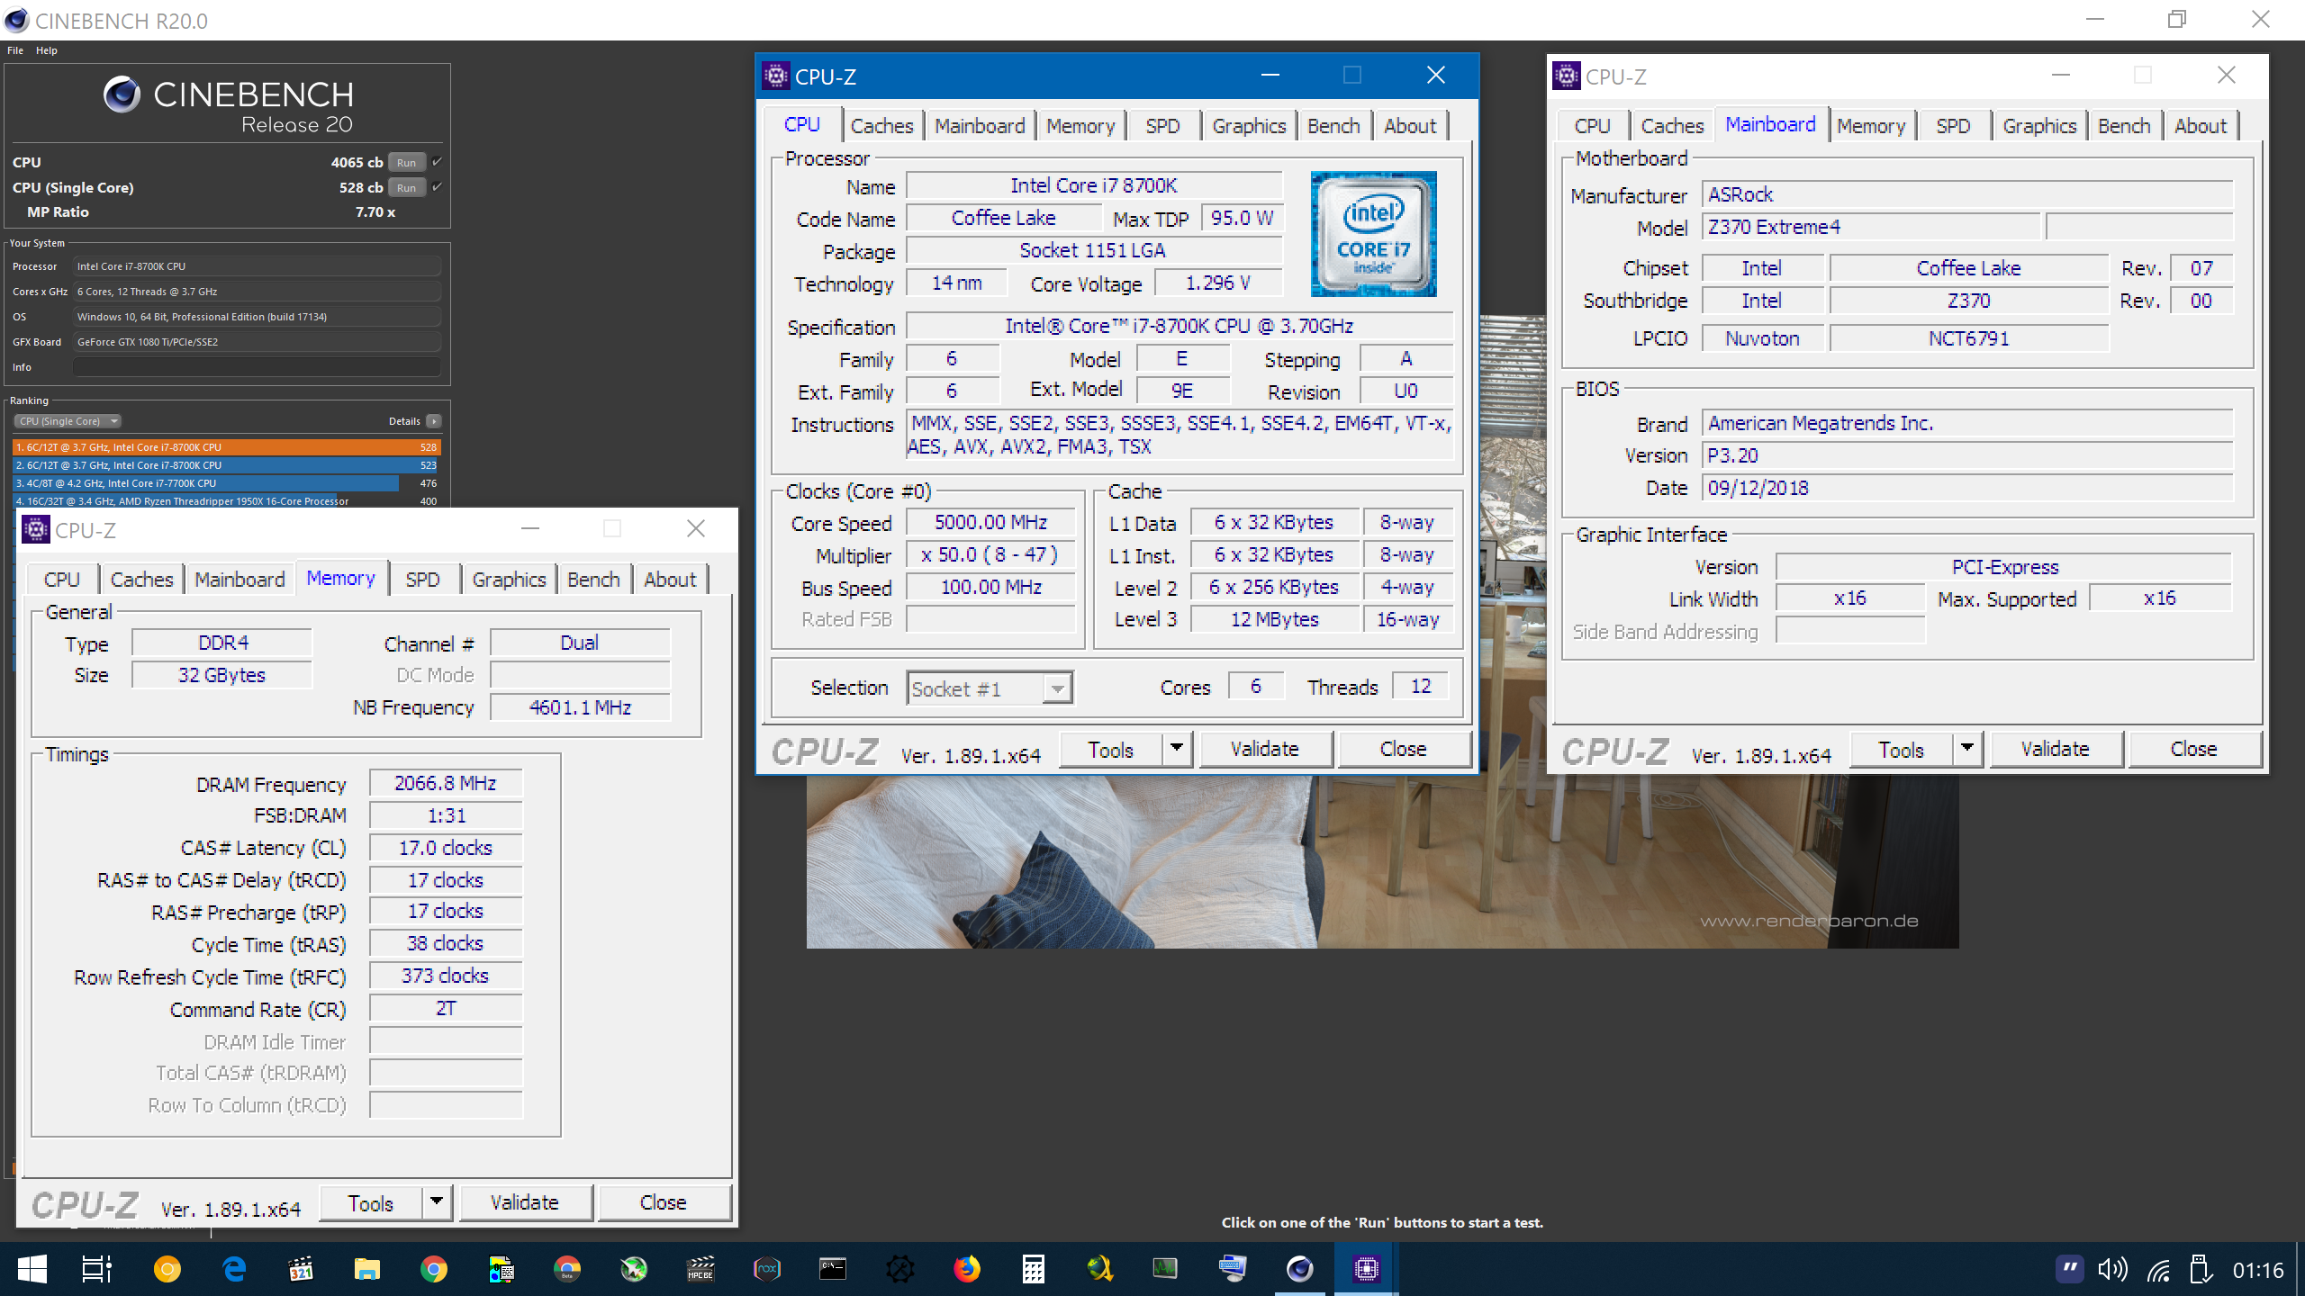Click Close button in the Memory CPU-Z window
The image size is (2305, 1296).
(664, 1202)
